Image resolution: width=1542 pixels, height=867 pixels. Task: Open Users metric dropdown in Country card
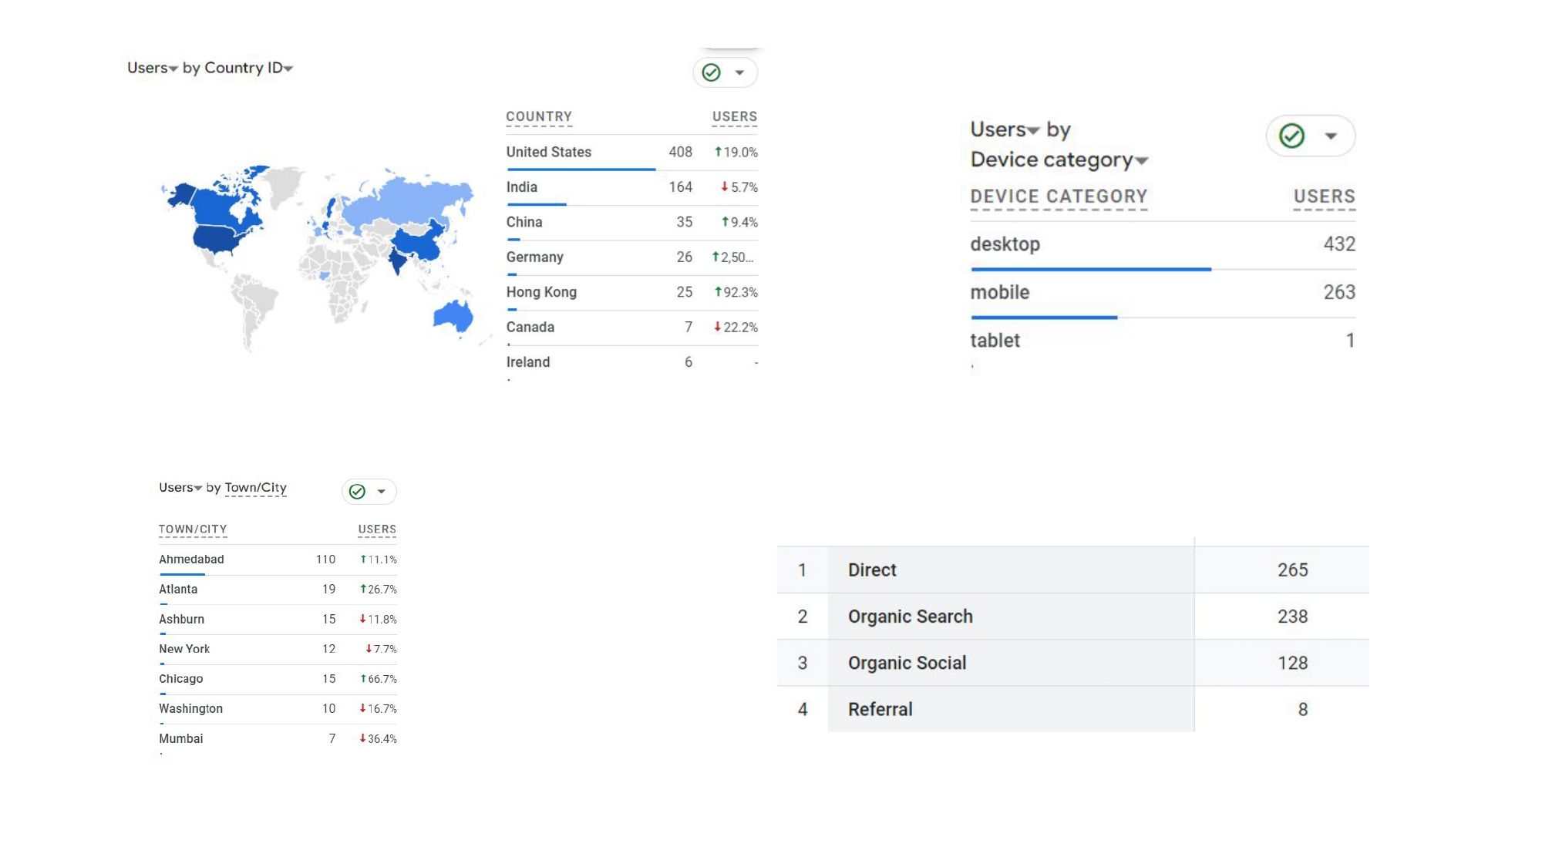(x=153, y=68)
